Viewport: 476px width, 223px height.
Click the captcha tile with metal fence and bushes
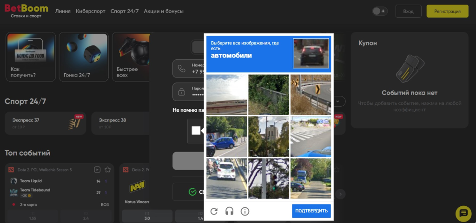pyautogui.click(x=269, y=95)
